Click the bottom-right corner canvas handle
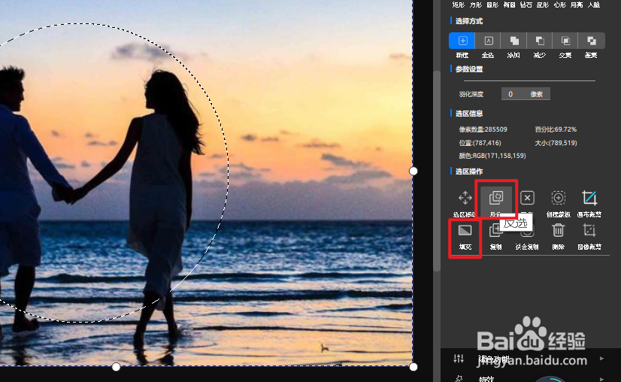621x382 pixels. [413, 367]
